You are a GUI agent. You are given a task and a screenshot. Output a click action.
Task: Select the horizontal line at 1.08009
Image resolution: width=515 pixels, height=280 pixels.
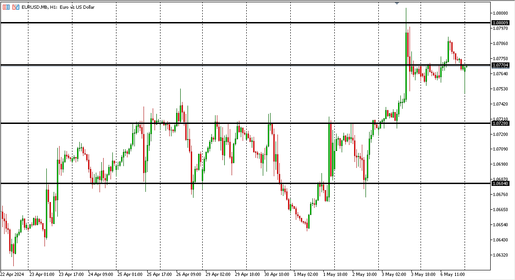pos(245,22)
